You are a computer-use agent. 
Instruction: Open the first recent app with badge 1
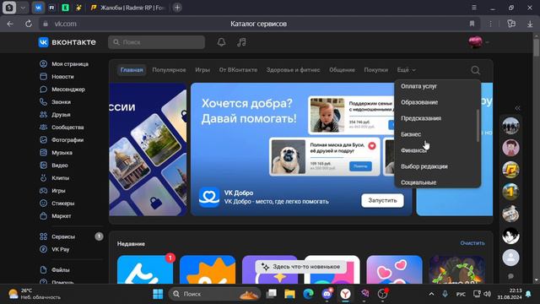[145, 269]
